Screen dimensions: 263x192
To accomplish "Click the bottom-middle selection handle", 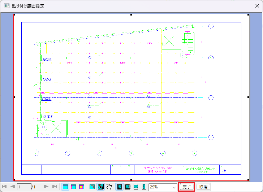I will (x=131, y=180).
